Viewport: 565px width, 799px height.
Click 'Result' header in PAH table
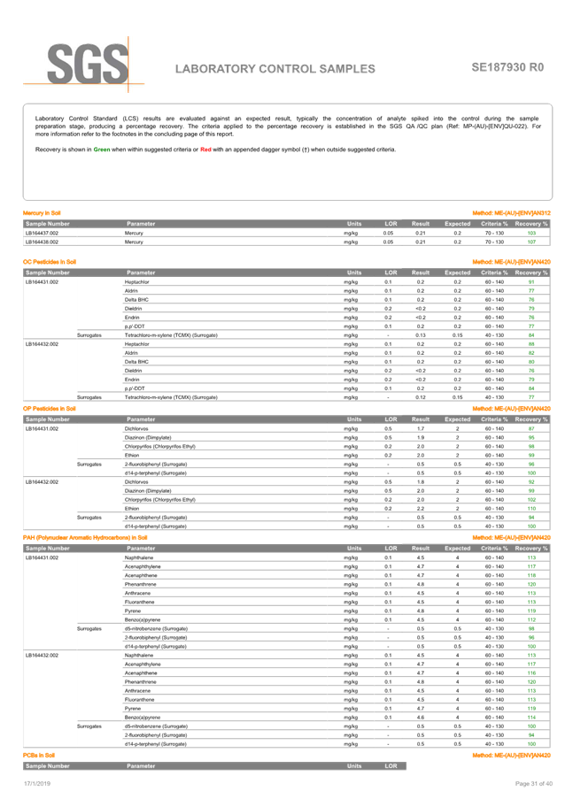pyautogui.click(x=421, y=549)
